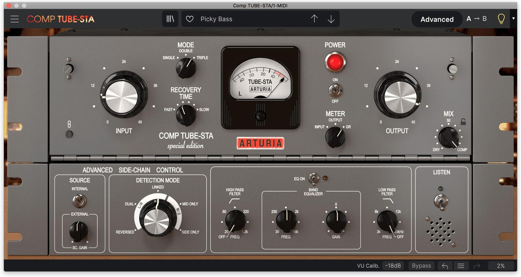
Task: Click the Bypass button
Action: point(421,266)
